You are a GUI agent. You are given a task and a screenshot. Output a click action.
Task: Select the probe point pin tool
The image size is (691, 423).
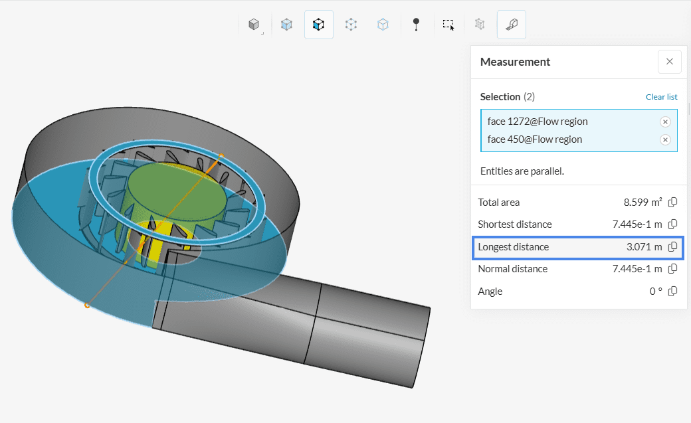click(417, 25)
